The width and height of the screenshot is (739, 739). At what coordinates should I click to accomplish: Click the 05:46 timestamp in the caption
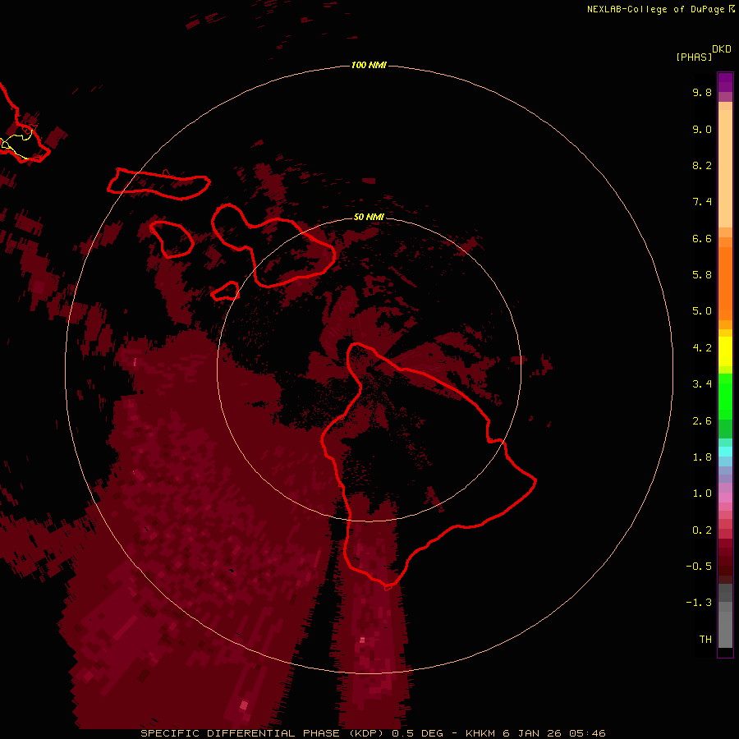[x=588, y=733]
